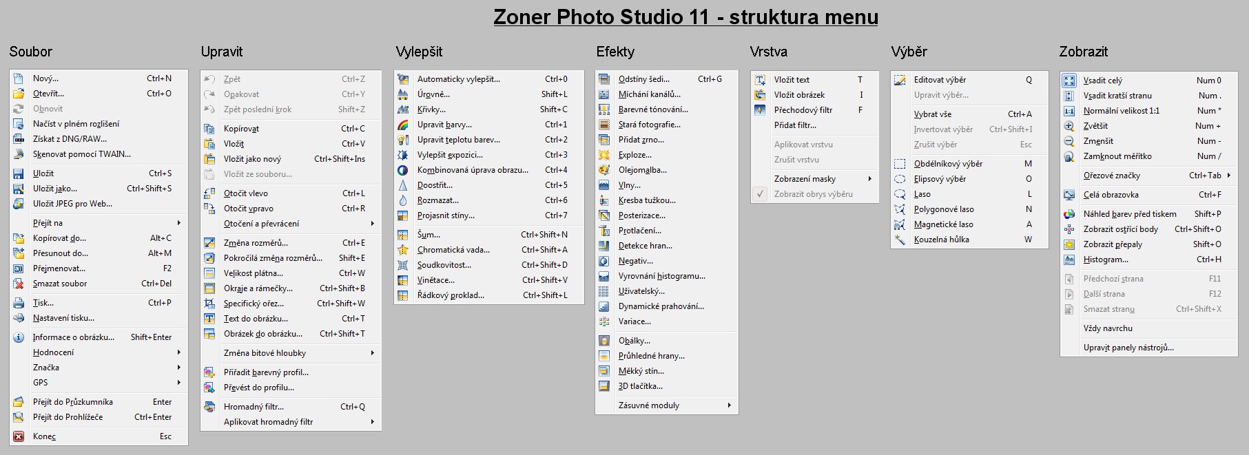Click the Zvětšit magnifier icon
Image resolution: width=1249 pixels, height=455 pixels.
click(x=1069, y=126)
